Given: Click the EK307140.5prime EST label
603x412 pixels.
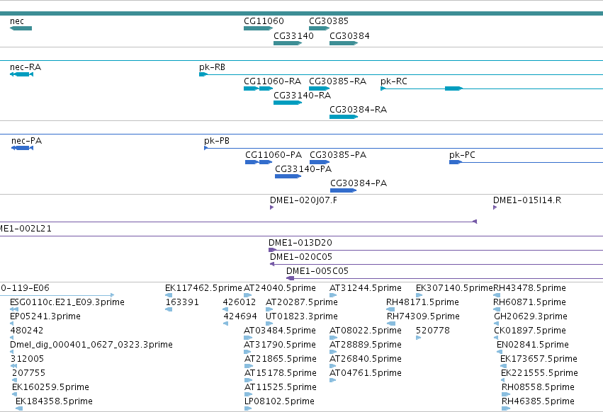Looking at the screenshot, I should 454,288.
